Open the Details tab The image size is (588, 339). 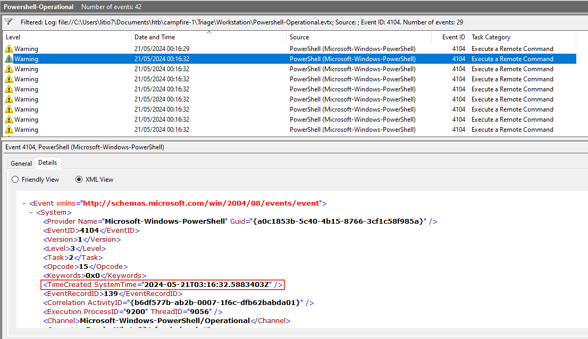click(x=48, y=163)
